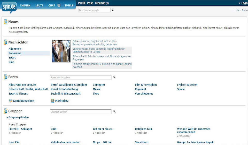Open group Was die Welt im Innersten zusammenhält
Image resolution: width=248 pixels, height=145 pixels.
click(x=193, y=131)
